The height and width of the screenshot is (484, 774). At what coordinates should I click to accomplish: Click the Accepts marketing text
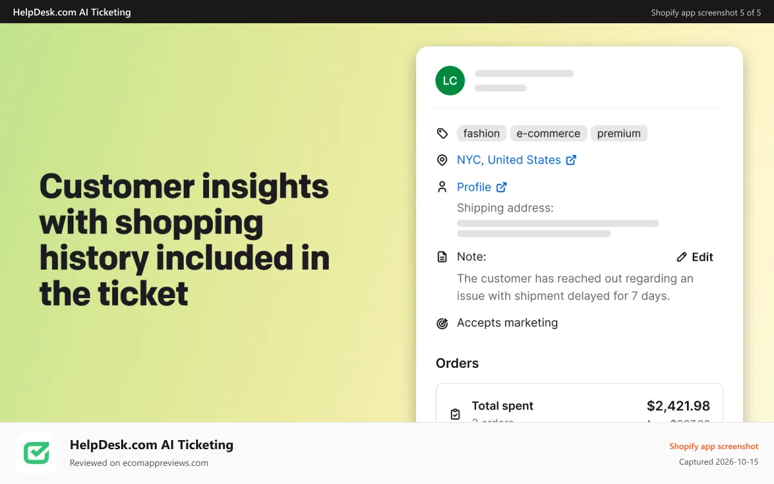(508, 323)
